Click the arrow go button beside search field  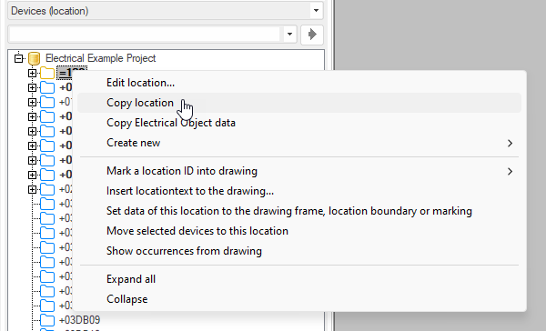pyautogui.click(x=312, y=35)
